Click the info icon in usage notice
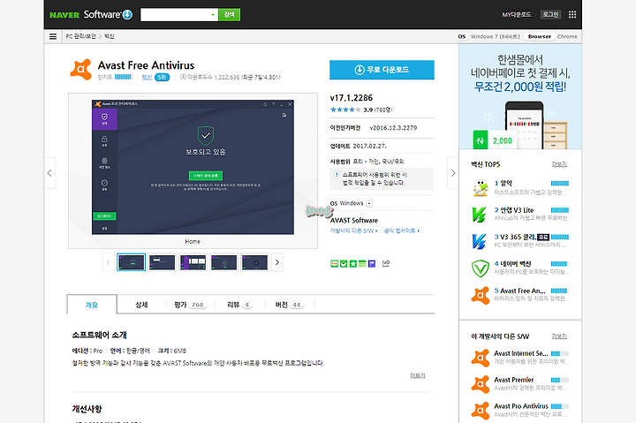 (337, 175)
